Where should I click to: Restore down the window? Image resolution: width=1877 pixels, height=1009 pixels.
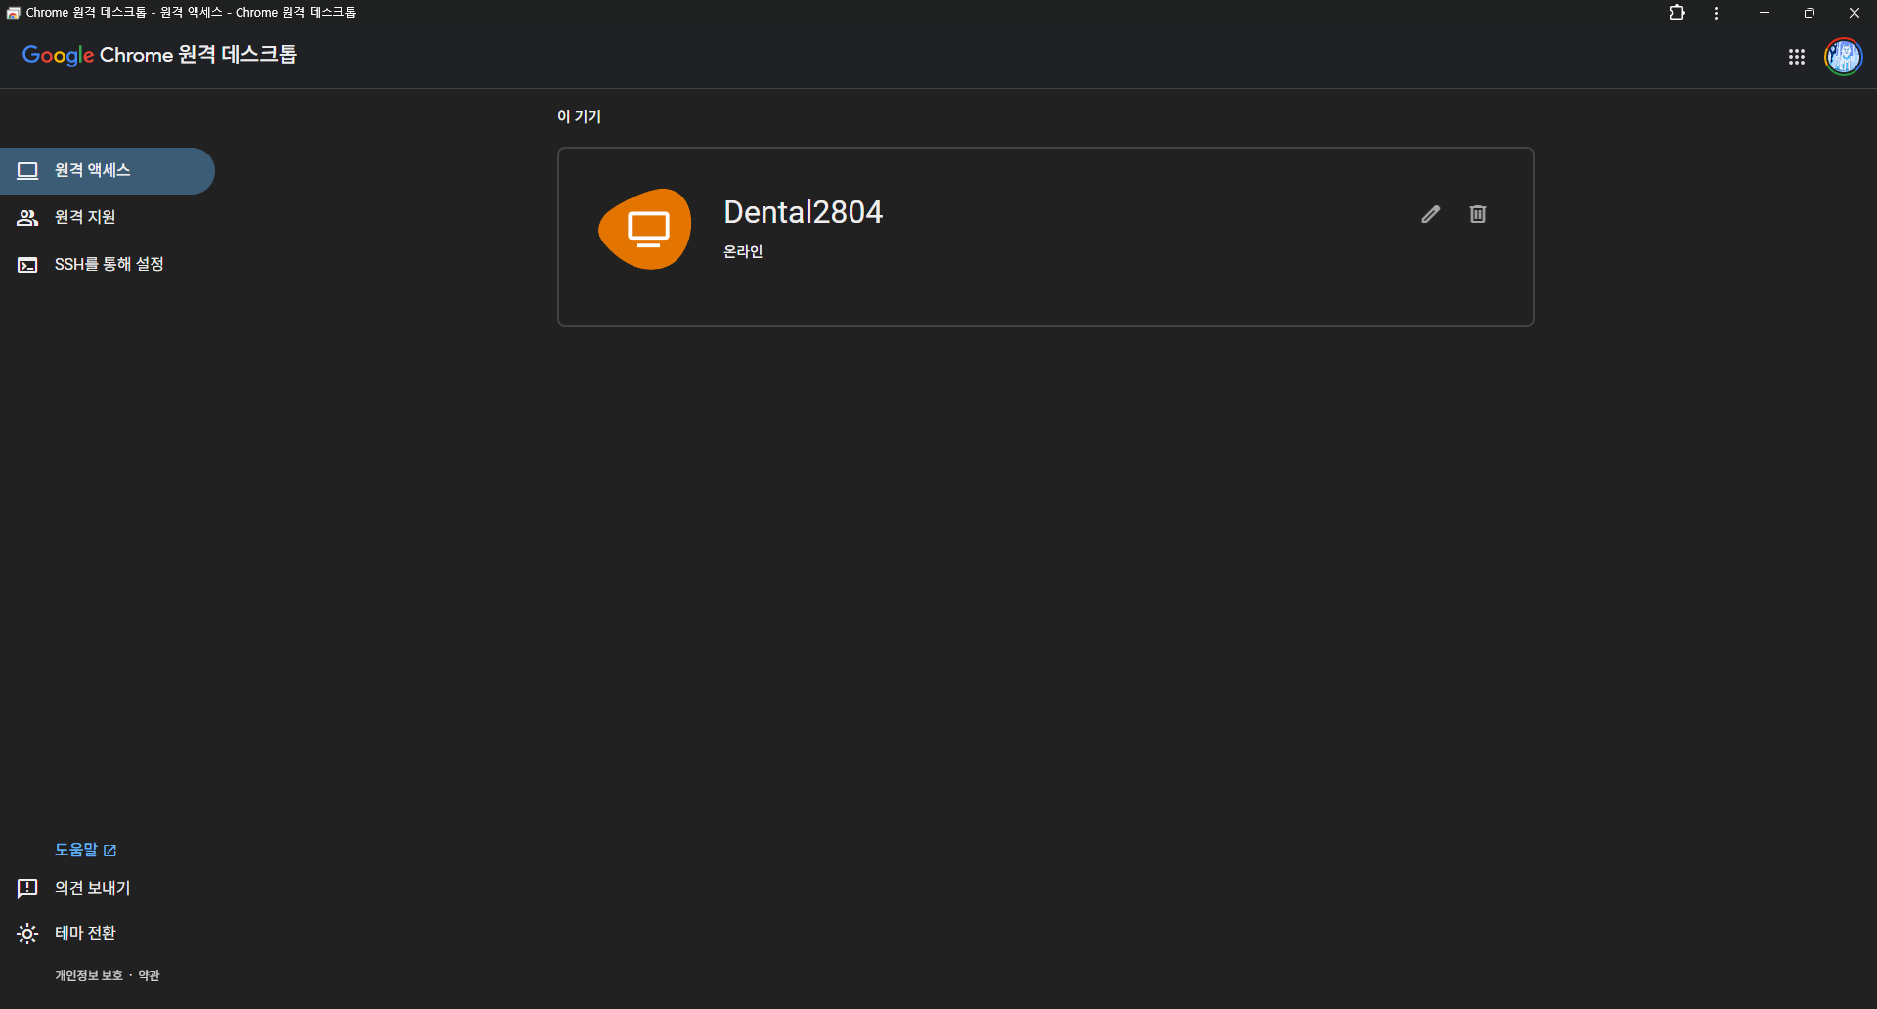click(x=1810, y=13)
